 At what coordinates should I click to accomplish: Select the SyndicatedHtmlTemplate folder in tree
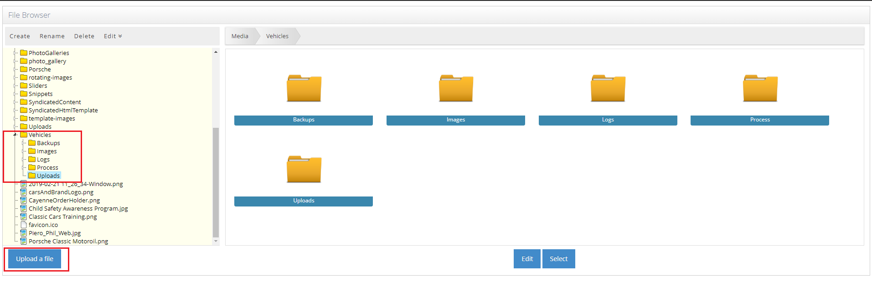tap(63, 110)
